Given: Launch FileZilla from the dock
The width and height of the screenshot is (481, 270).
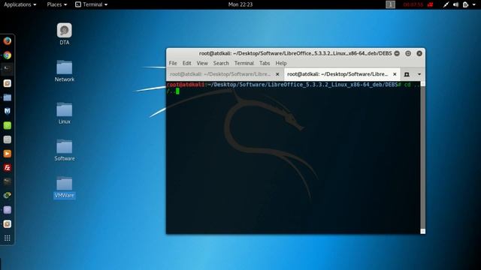Looking at the screenshot, I should (x=8, y=167).
